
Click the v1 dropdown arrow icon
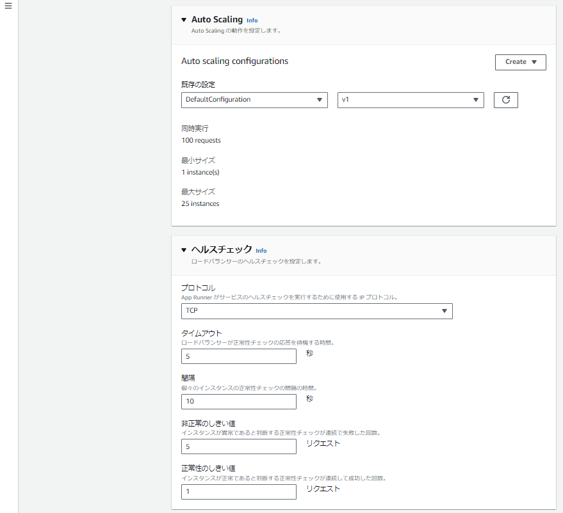coord(476,100)
